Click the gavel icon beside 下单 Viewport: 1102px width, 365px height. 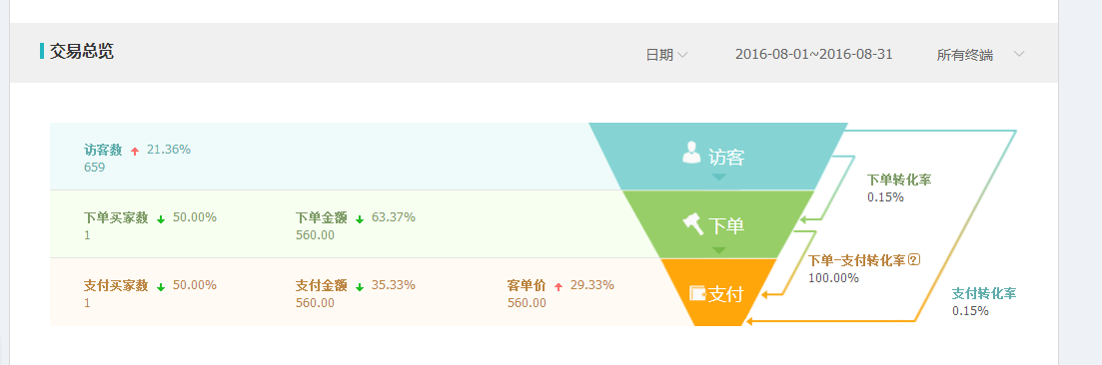[x=693, y=224]
